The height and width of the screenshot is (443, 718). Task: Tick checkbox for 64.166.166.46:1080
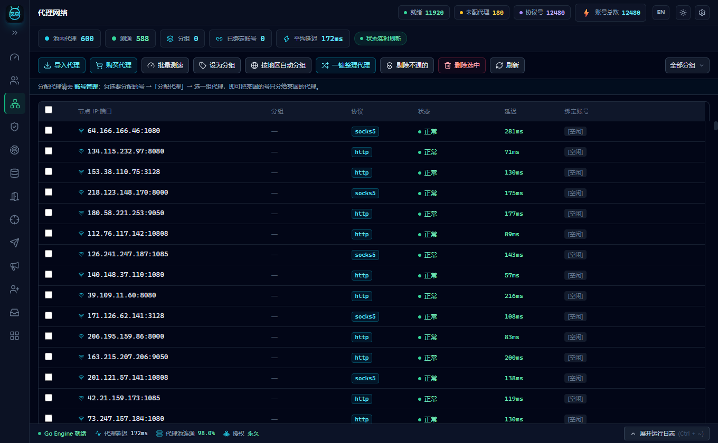tap(49, 130)
